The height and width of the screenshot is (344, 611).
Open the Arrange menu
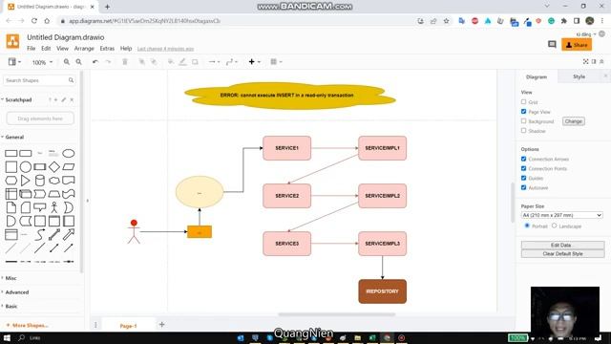tap(84, 49)
